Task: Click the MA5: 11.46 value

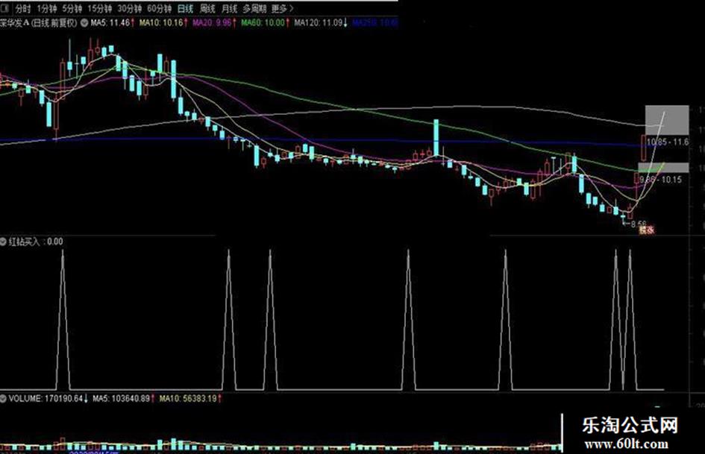Action: (x=113, y=22)
